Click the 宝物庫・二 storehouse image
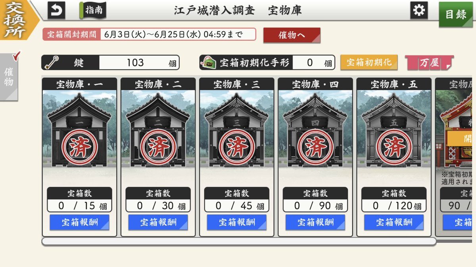Image resolution: width=476 pixels, height=267 pixels. (158, 131)
